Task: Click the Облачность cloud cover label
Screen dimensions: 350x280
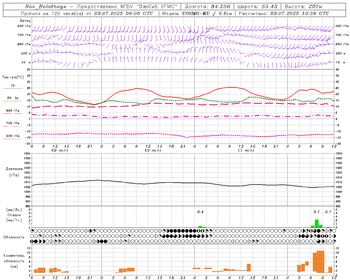Action: tap(14, 237)
